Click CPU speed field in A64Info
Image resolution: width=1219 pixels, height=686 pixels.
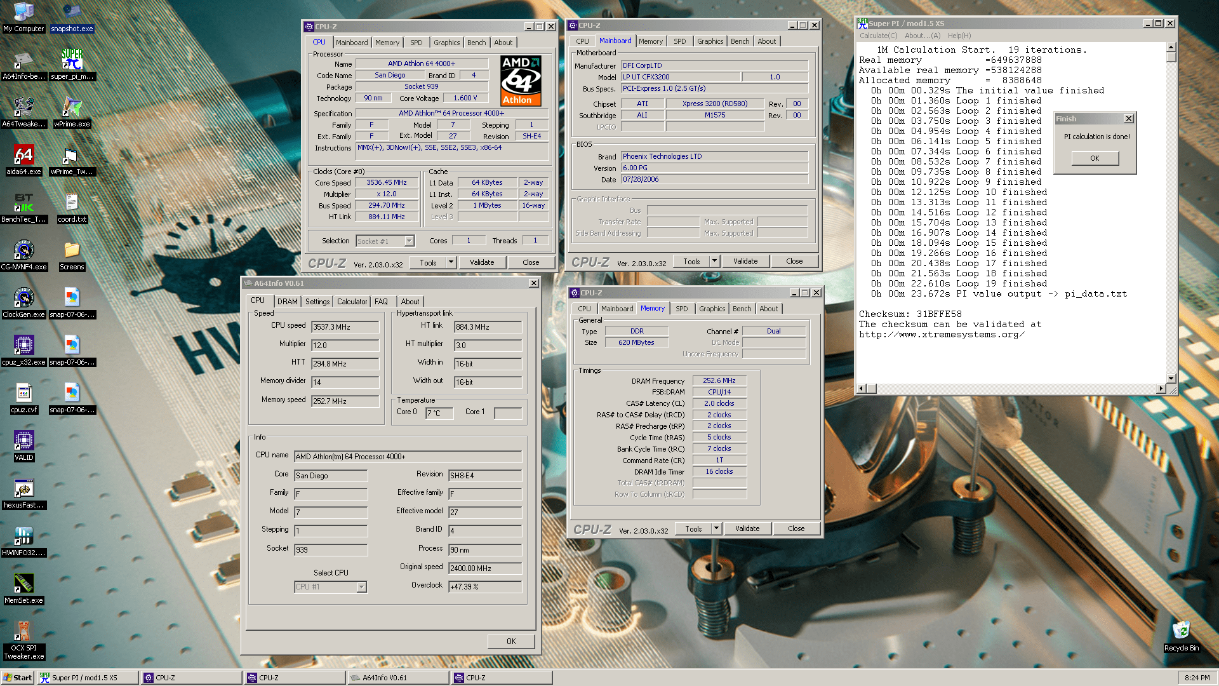tap(345, 327)
